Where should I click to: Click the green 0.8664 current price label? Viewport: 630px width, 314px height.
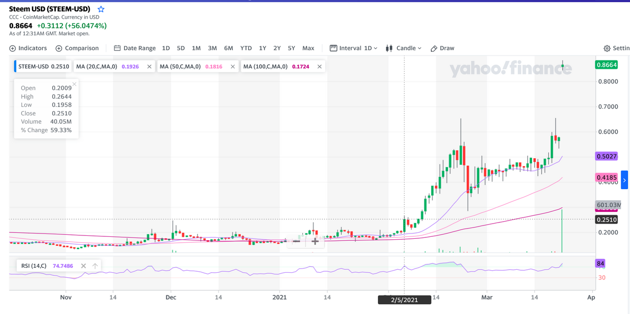point(606,65)
